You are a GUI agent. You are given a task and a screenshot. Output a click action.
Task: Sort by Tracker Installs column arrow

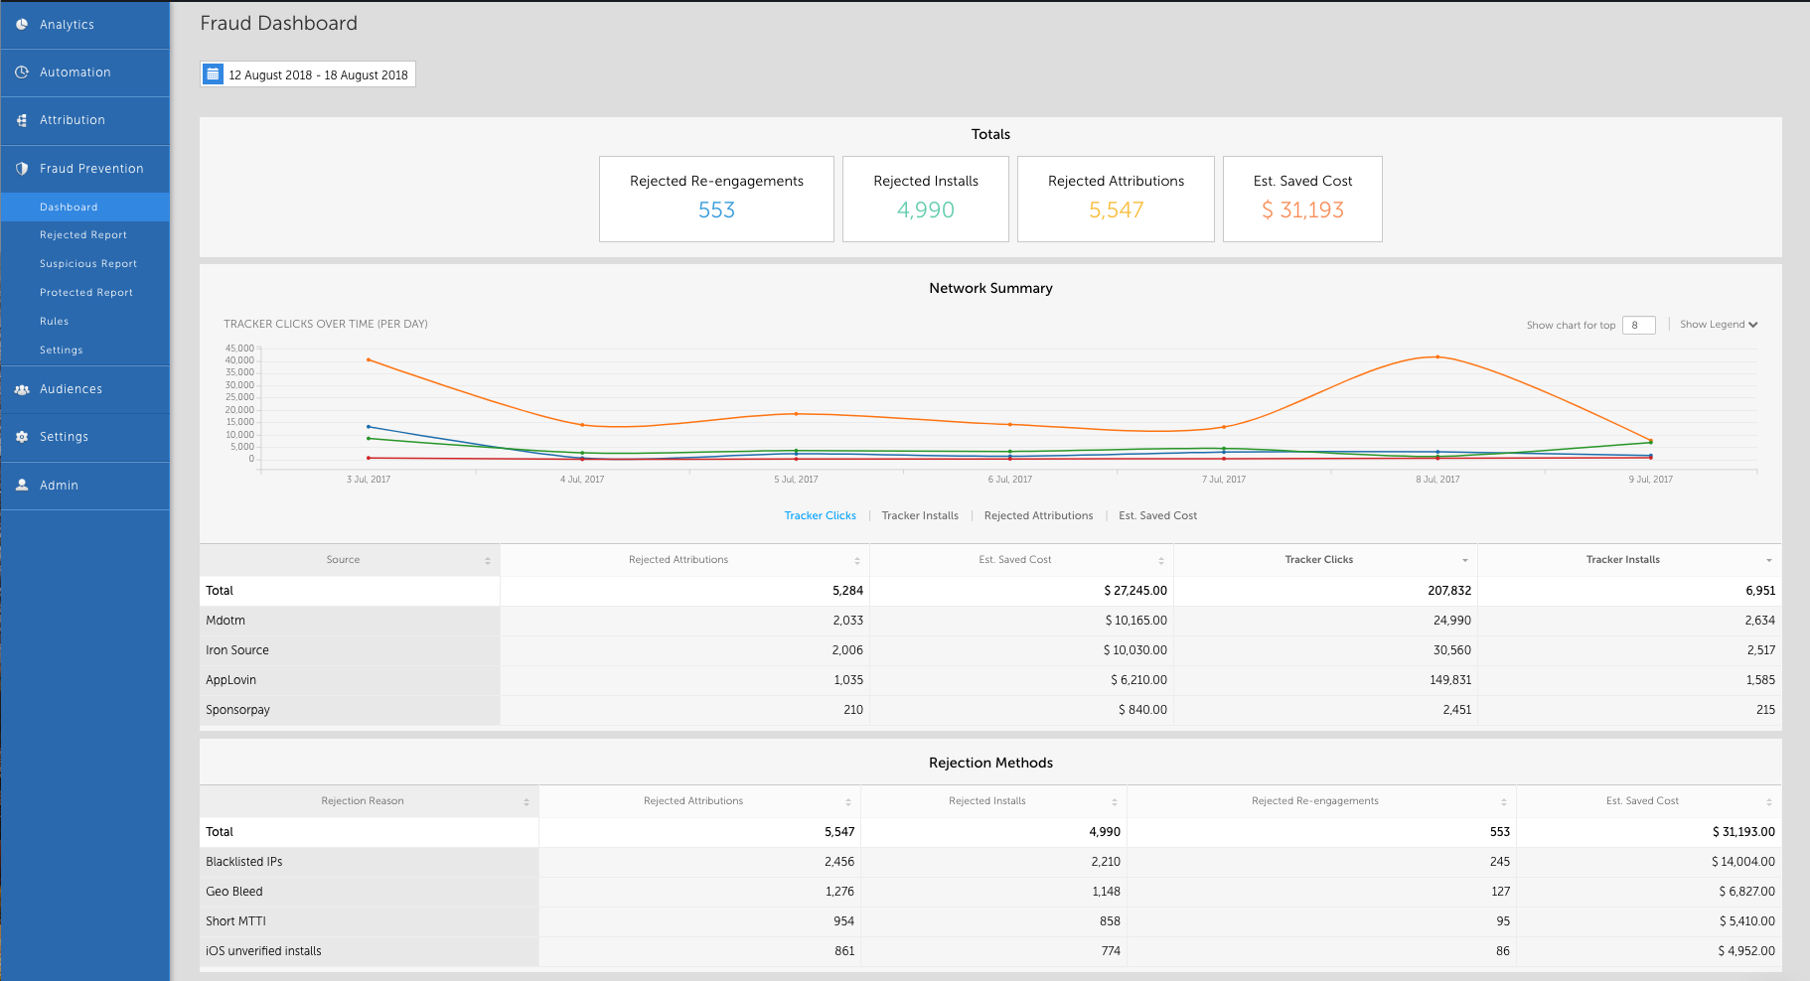pyautogui.click(x=1768, y=561)
